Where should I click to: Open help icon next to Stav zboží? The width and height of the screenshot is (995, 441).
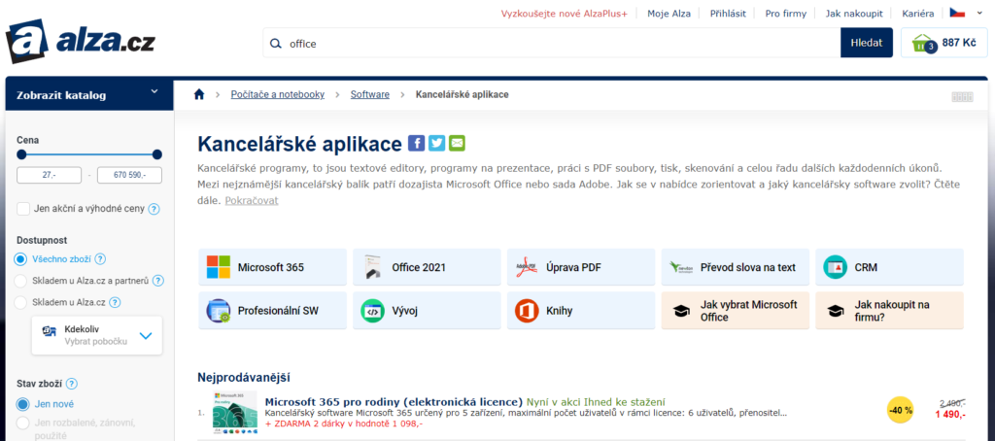(72, 384)
